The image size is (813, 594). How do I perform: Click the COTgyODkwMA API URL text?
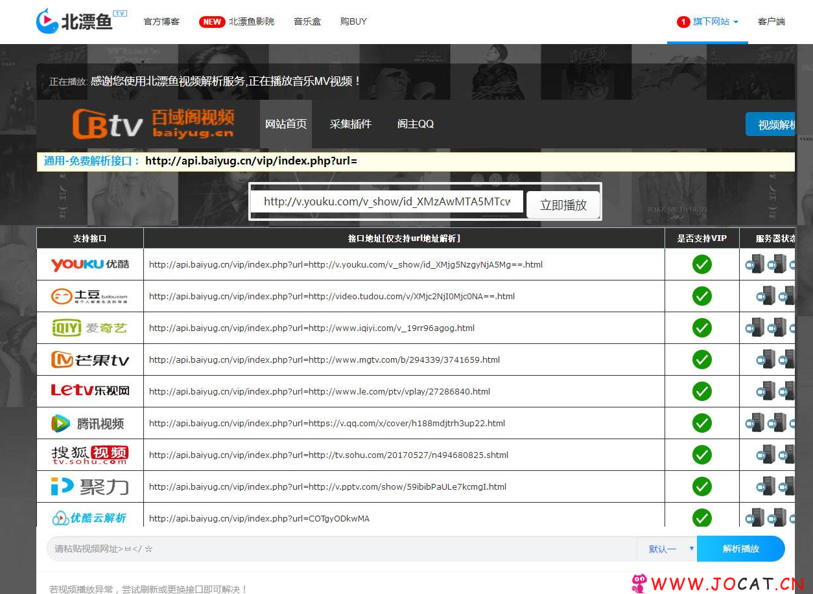[259, 518]
